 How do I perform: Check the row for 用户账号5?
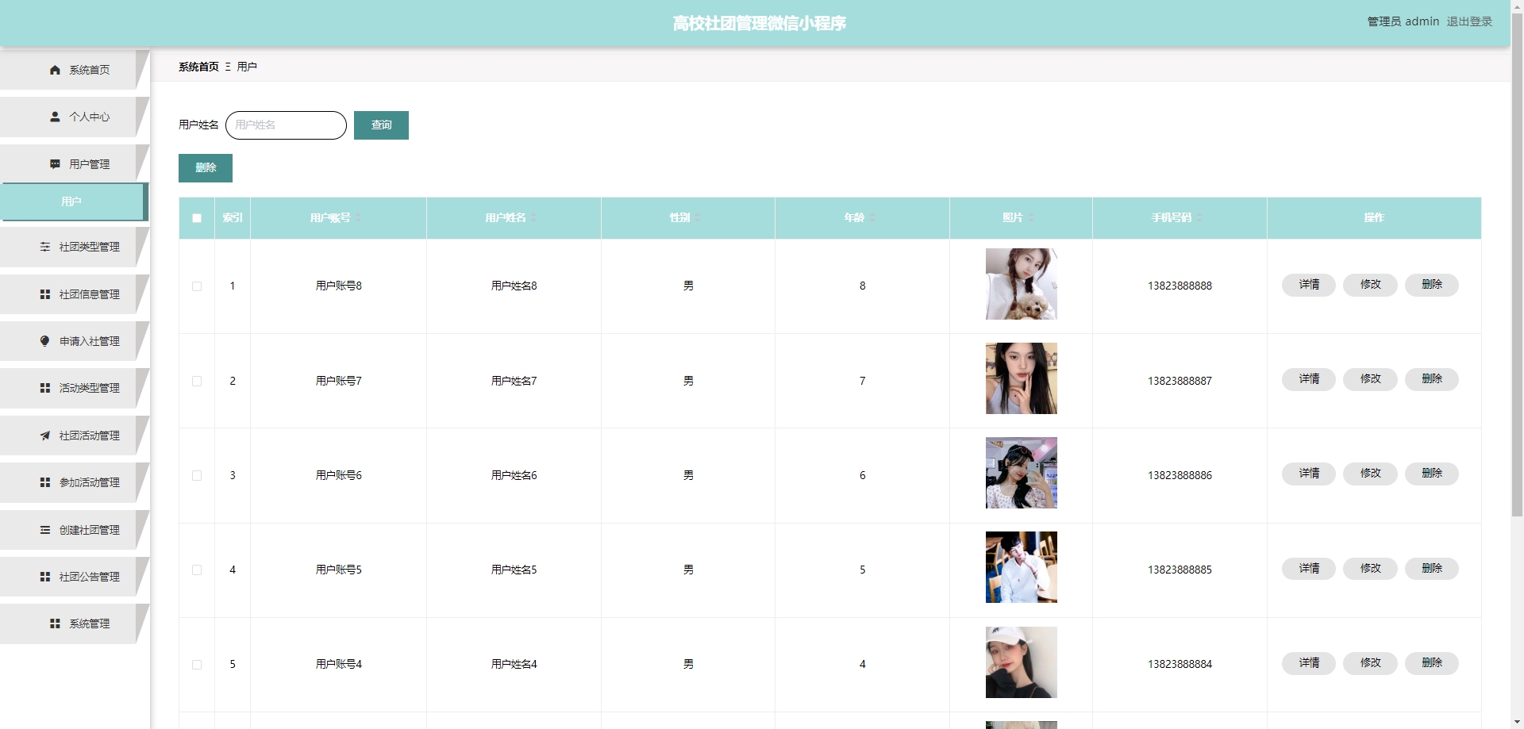(x=197, y=570)
